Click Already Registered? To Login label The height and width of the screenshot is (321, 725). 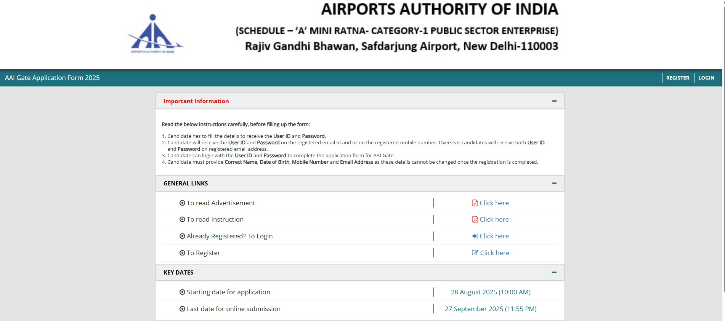(x=229, y=236)
